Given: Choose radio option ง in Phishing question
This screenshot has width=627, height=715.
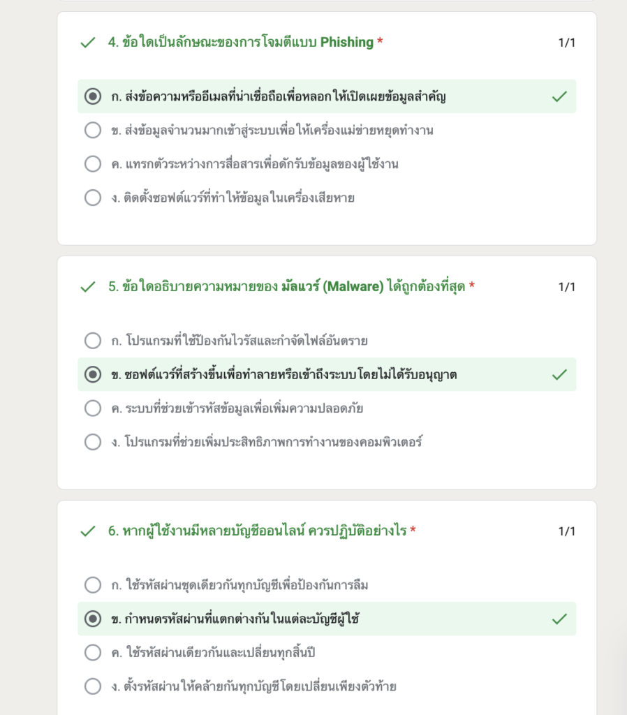Looking at the screenshot, I should [x=93, y=198].
